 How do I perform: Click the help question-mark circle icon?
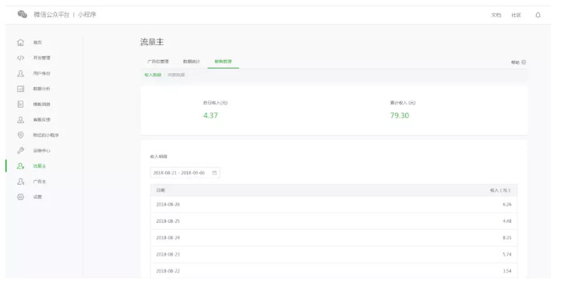click(x=524, y=62)
